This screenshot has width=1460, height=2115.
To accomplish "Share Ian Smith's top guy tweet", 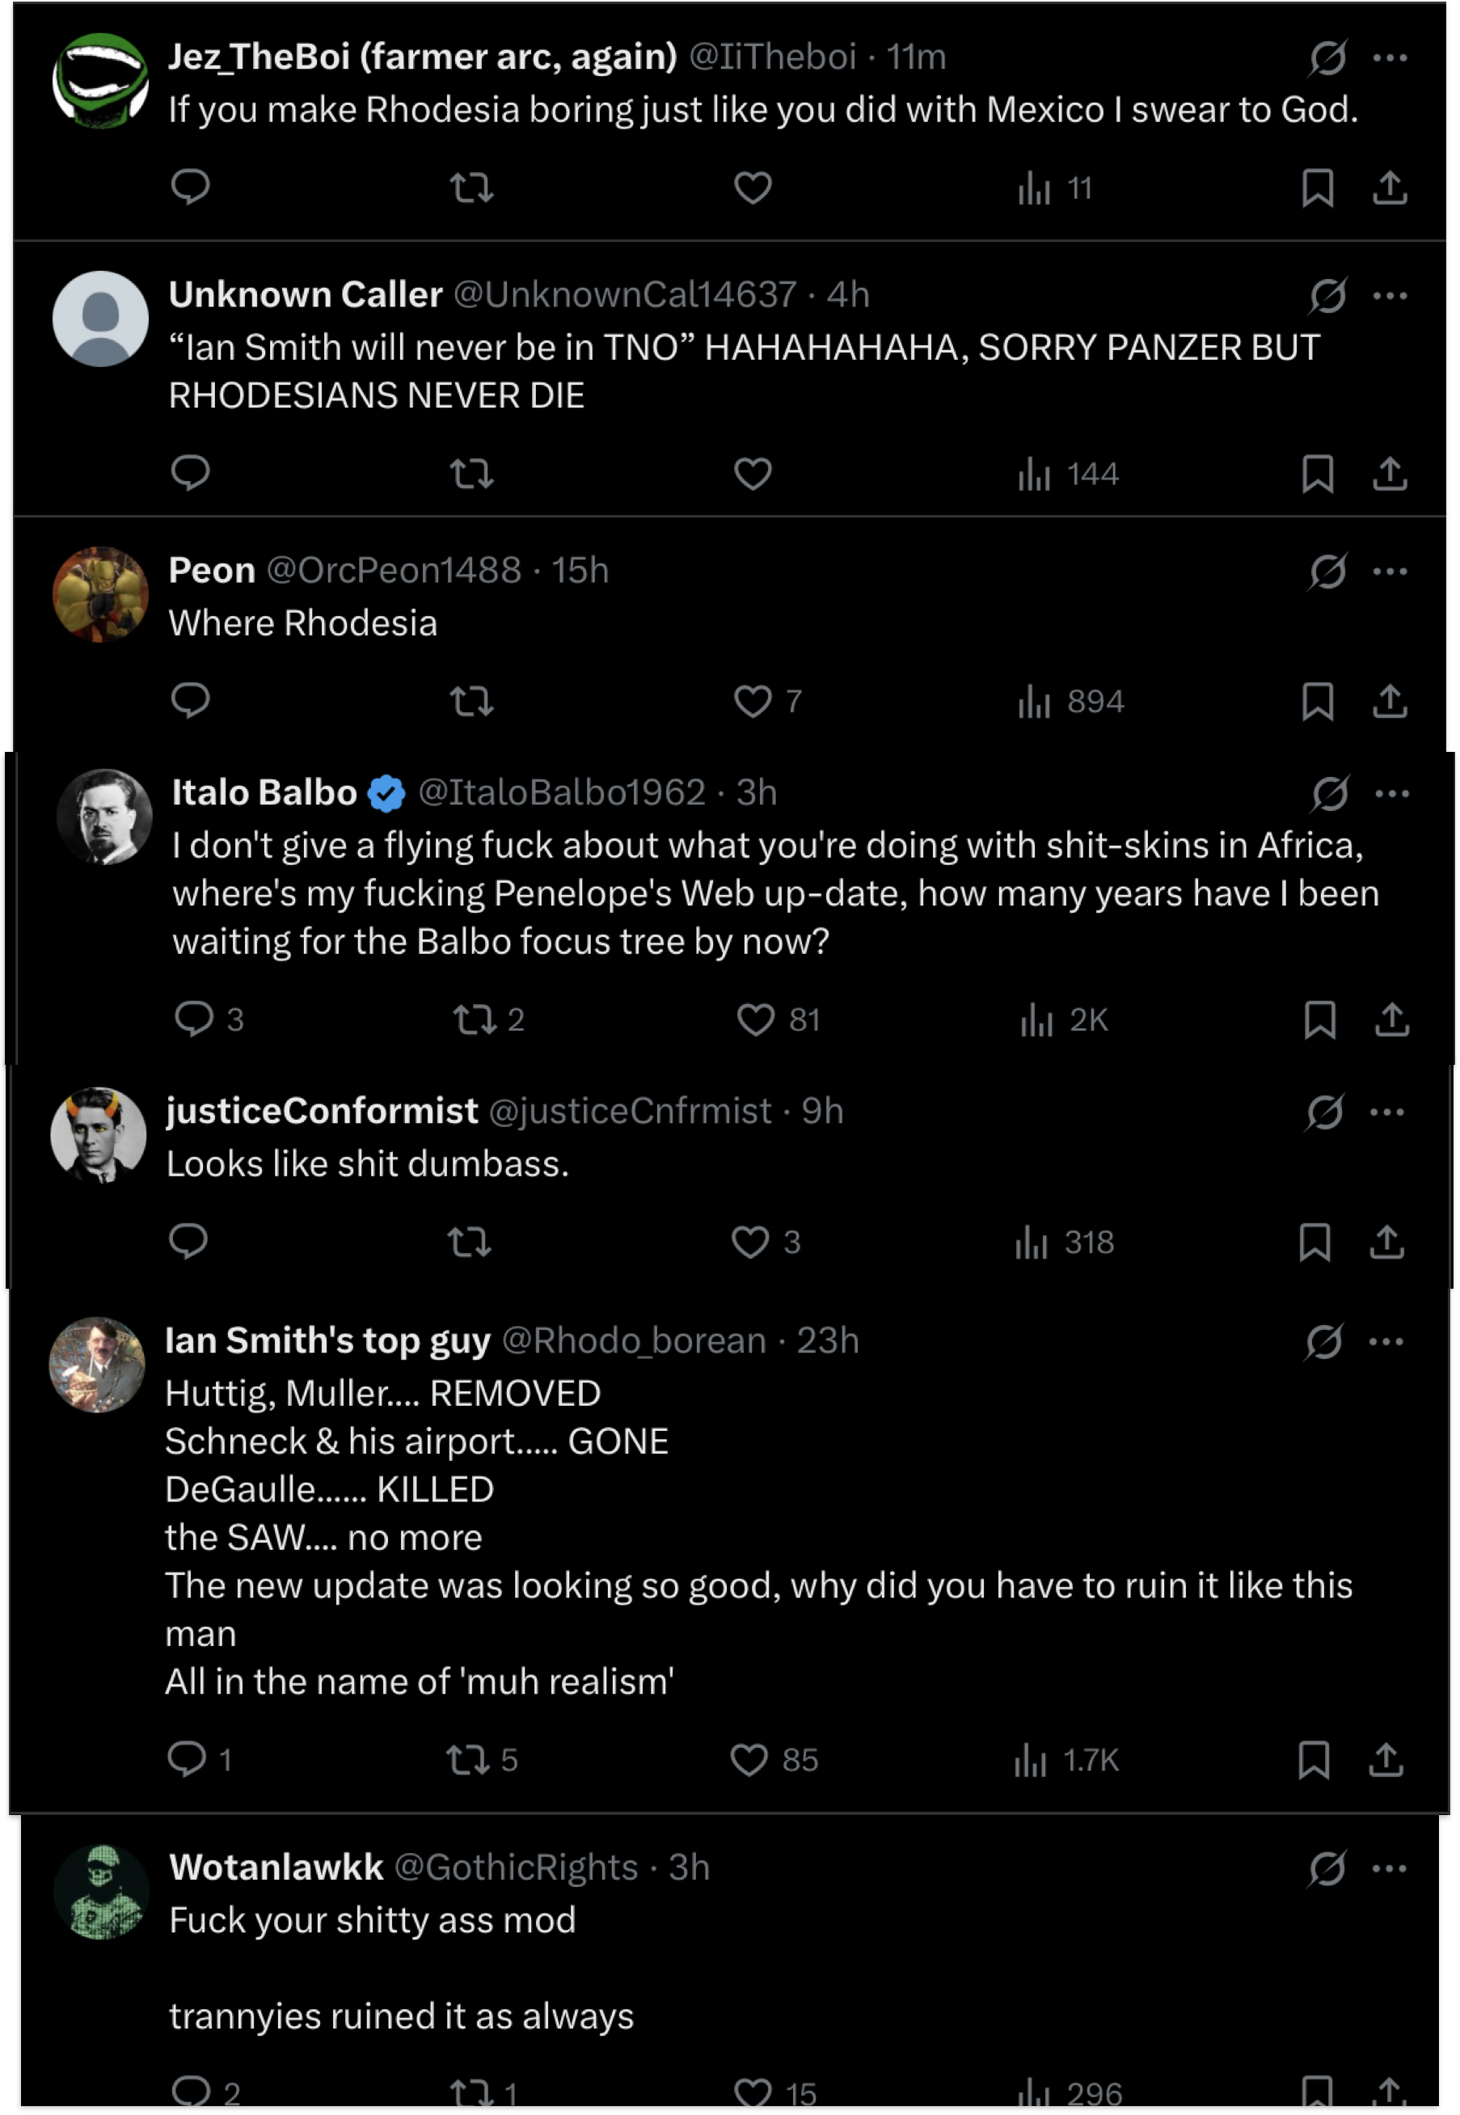I will pos(1386,1758).
